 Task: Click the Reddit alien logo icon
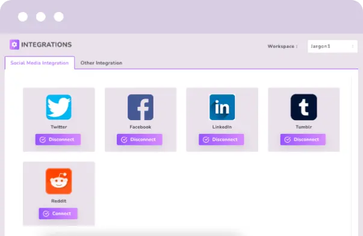click(x=59, y=181)
